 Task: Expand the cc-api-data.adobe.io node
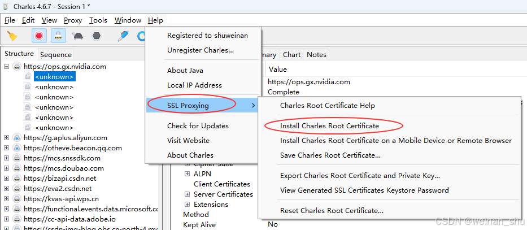click(6, 219)
